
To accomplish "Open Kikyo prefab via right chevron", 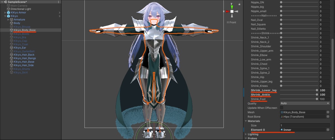I will point(60,16).
